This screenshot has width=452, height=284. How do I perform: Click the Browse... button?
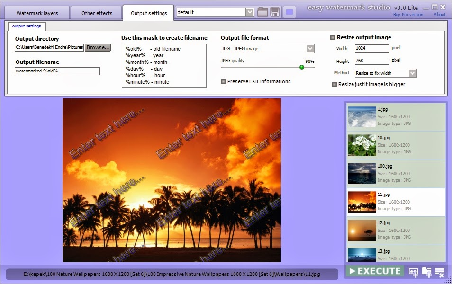(x=98, y=47)
